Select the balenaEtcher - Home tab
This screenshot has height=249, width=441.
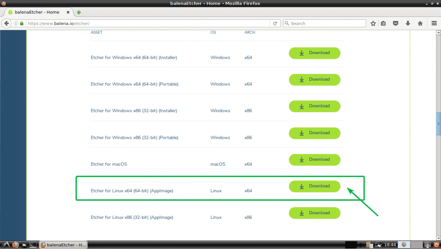click(x=39, y=12)
